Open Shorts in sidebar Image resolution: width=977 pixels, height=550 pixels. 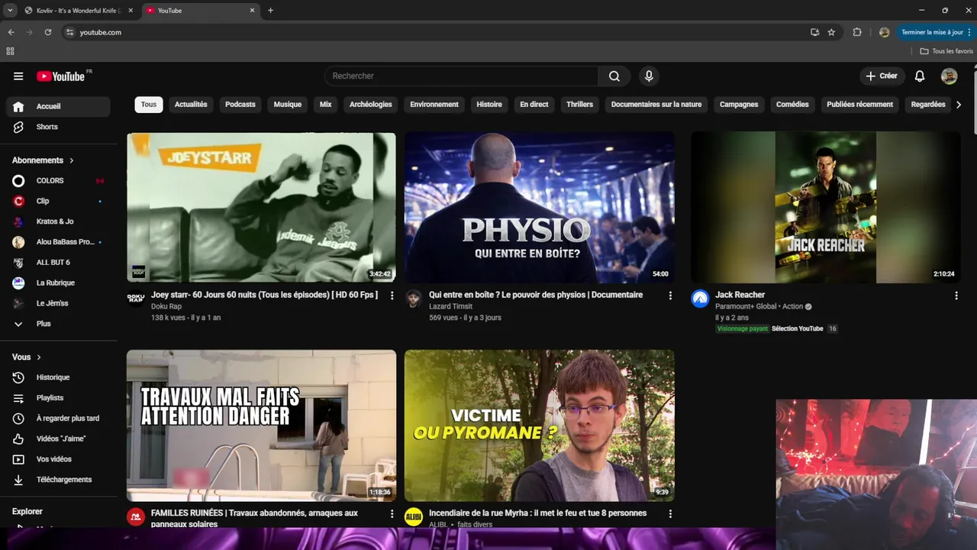pos(58,127)
